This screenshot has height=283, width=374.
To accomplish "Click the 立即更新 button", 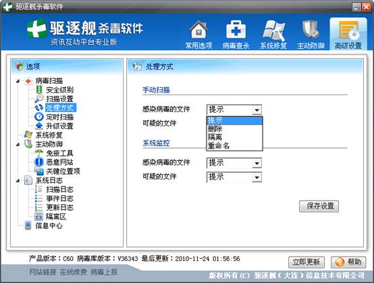I will point(306,262).
